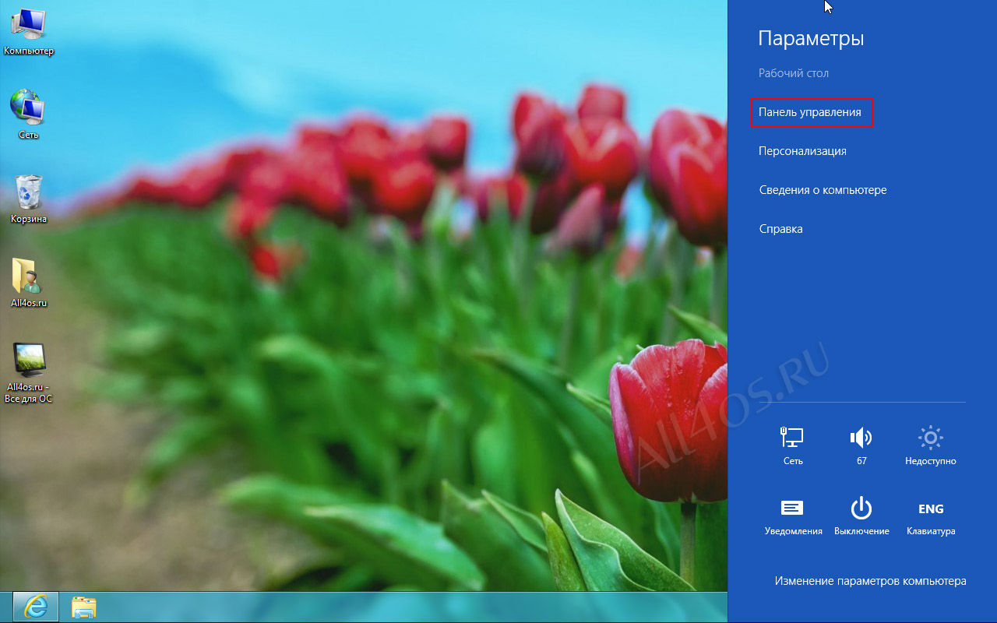997x623 pixels.
Task: Open Панель управления in the settings panel
Action: pos(810,112)
